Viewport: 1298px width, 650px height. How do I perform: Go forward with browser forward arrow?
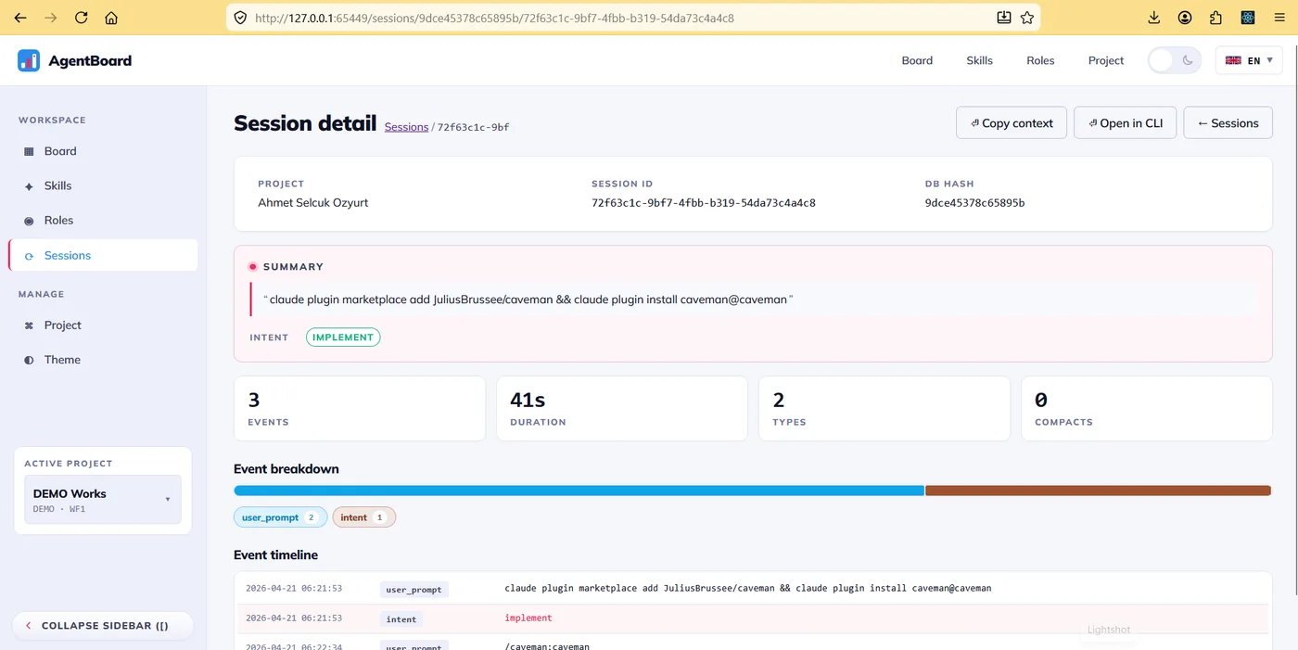coord(51,18)
